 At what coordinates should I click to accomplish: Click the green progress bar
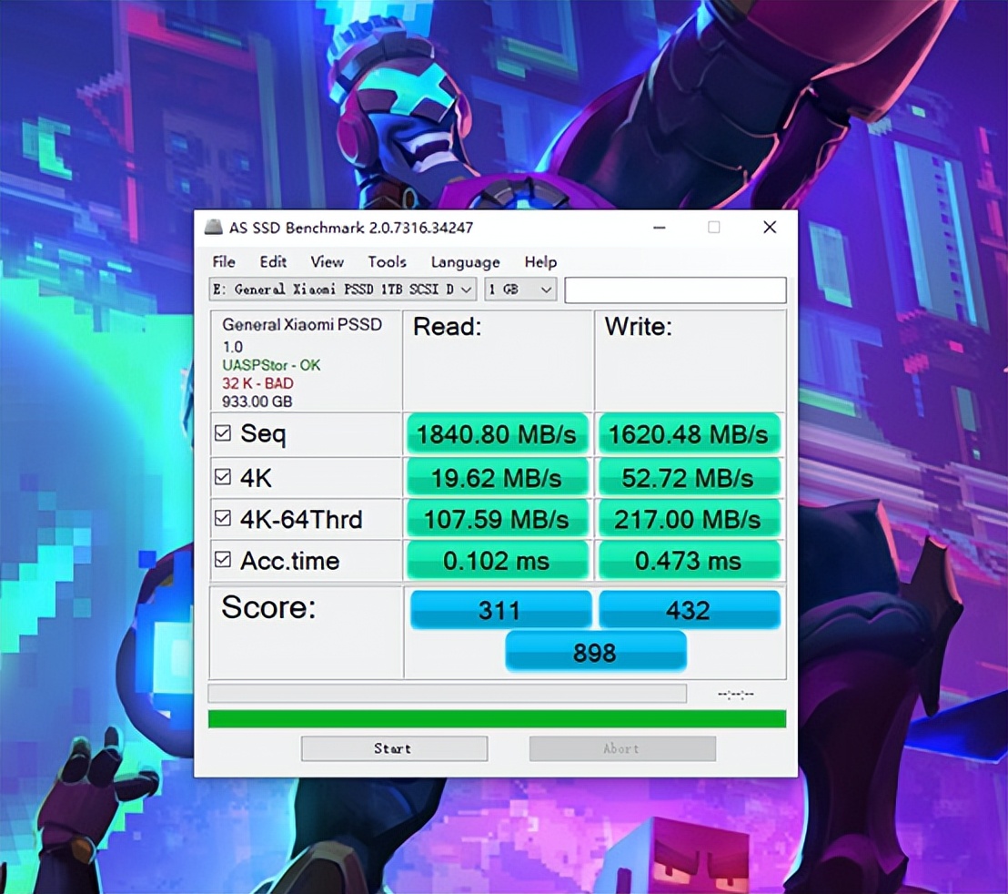[x=497, y=719]
